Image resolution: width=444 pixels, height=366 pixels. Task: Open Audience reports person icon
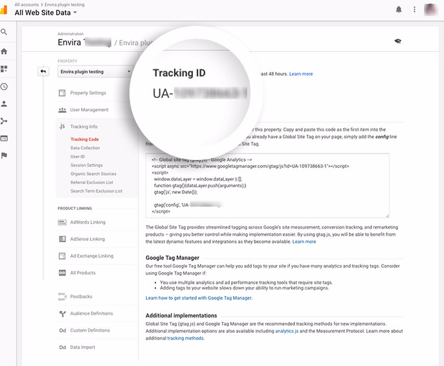click(5, 104)
